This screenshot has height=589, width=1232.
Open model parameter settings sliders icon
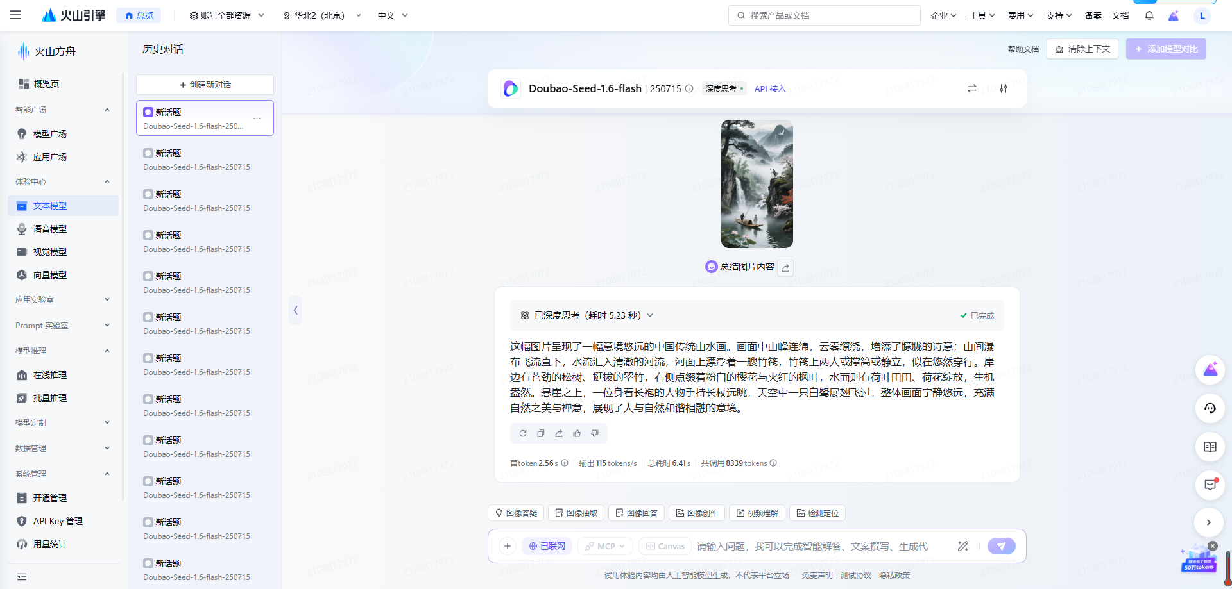pyautogui.click(x=1004, y=88)
